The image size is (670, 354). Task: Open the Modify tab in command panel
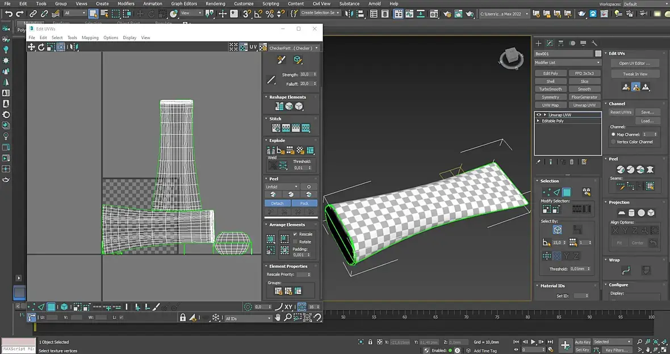[550, 43]
